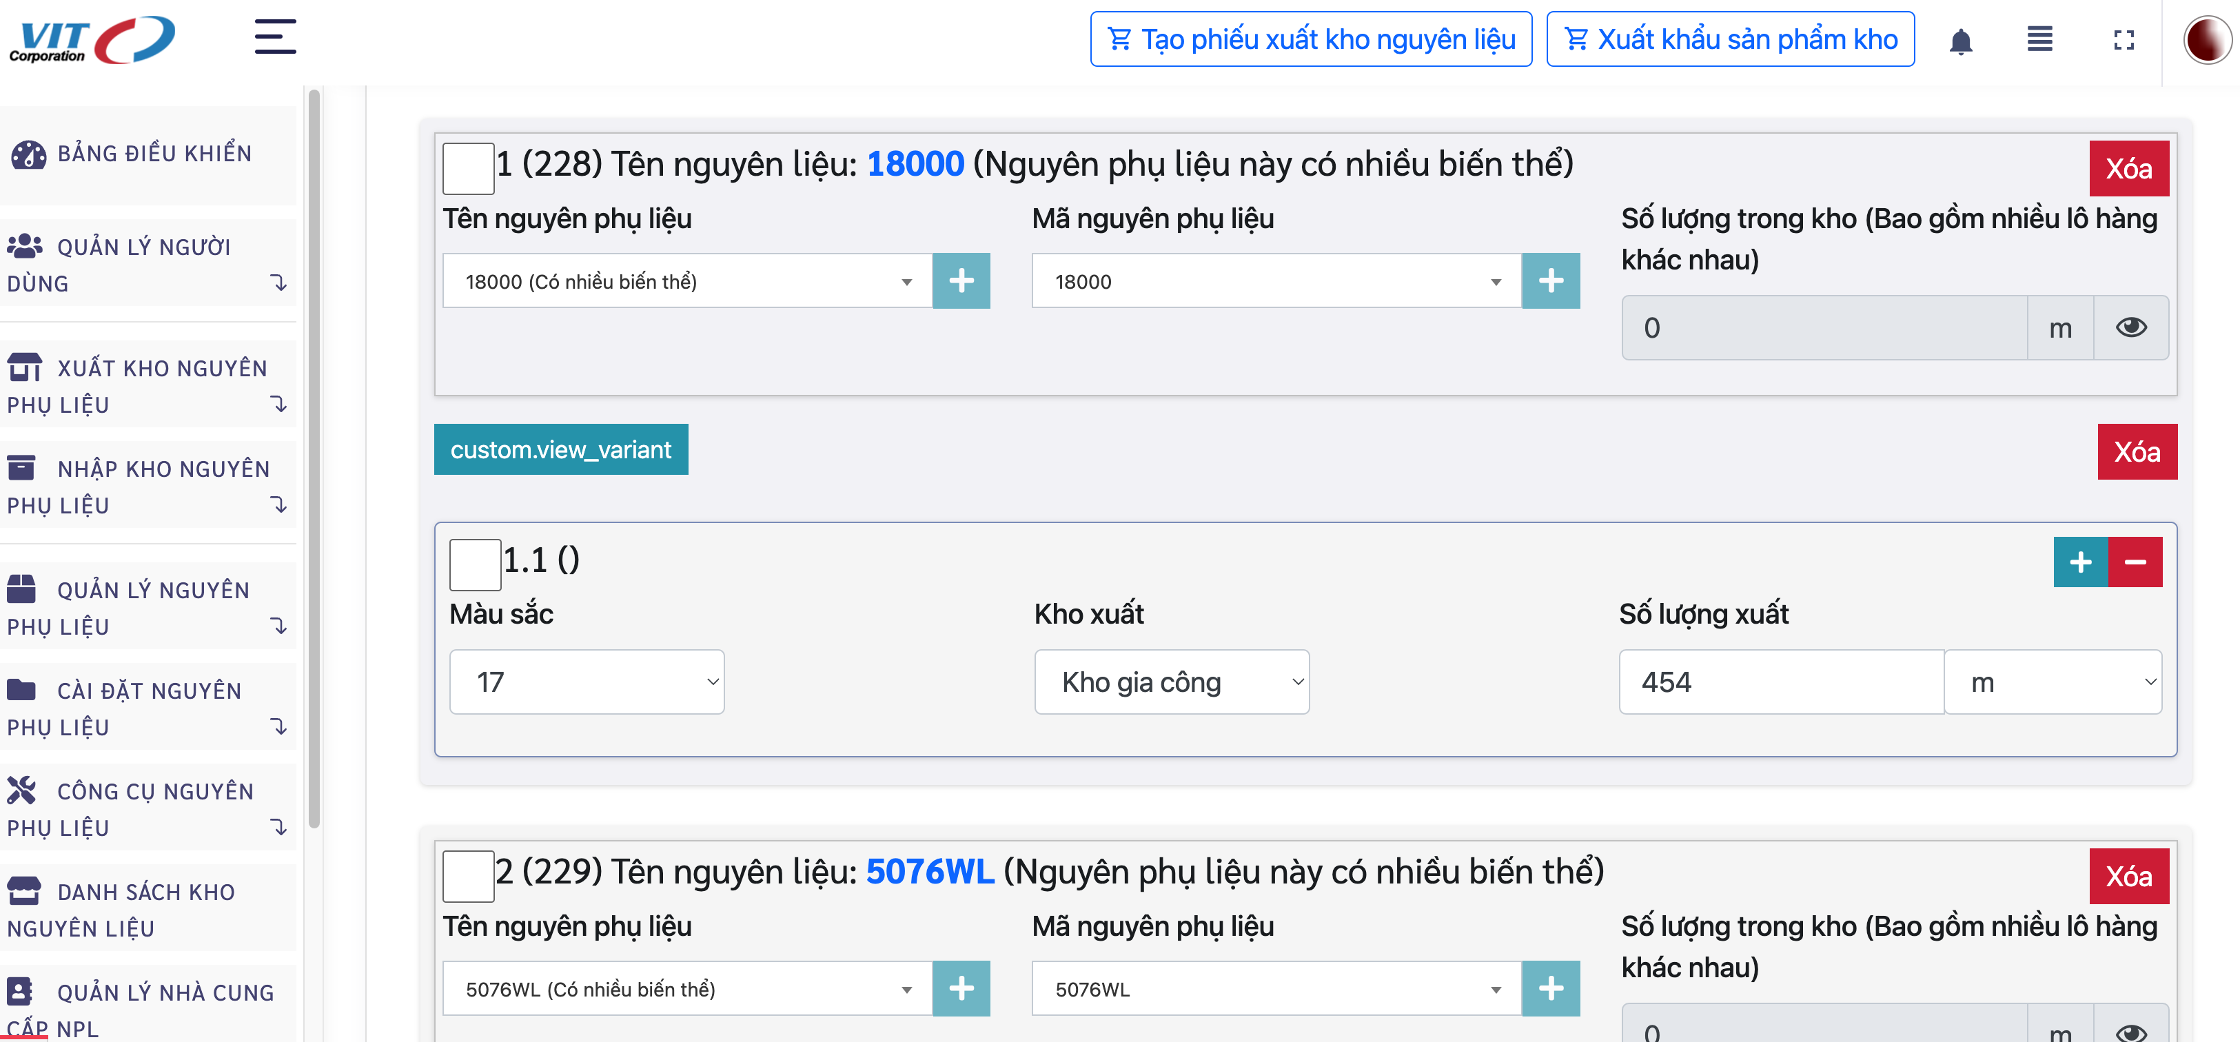Click plus next to 18000 material name
2240x1042 pixels.
961,281
